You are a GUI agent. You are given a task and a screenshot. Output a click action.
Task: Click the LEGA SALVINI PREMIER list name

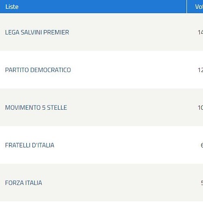(37, 32)
